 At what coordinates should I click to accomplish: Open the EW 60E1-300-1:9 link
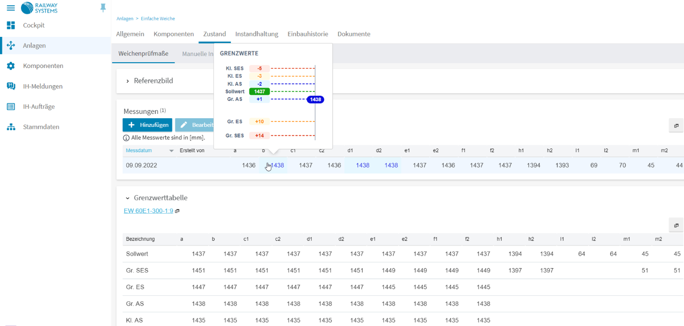148,211
